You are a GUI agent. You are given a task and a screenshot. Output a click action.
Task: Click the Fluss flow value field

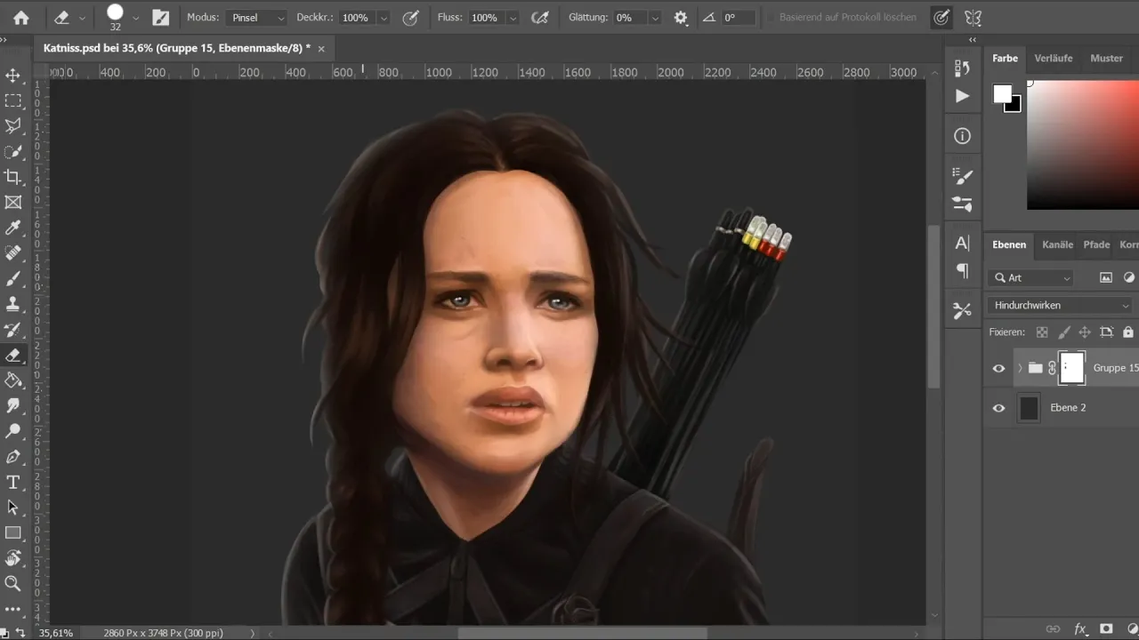coord(485,18)
